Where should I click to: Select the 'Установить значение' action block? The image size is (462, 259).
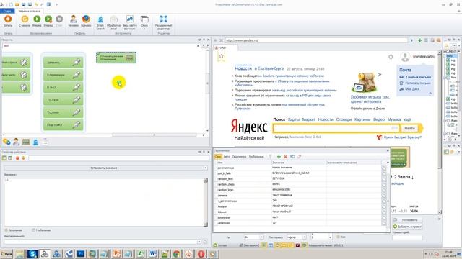click(x=116, y=58)
